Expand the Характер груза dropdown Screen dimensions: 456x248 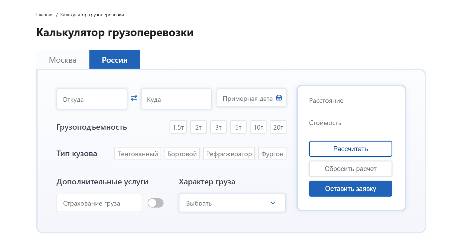(232, 203)
